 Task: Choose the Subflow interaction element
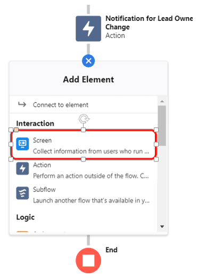(84, 195)
